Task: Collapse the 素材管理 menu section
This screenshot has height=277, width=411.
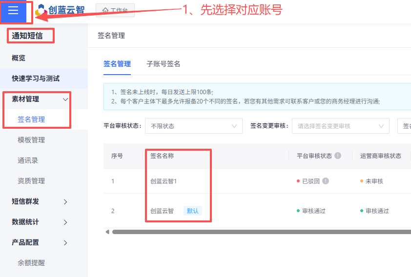Action: click(65, 99)
